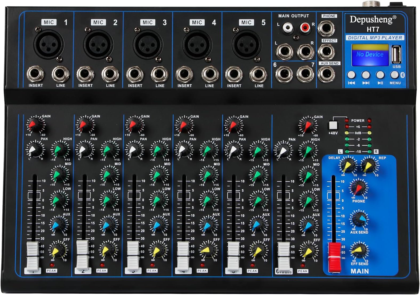Click the white RCA L main output
Image resolution: width=420 pixels, height=295 pixels.
(x=287, y=27)
